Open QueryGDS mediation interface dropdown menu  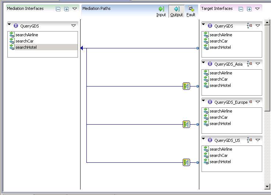click(x=74, y=26)
